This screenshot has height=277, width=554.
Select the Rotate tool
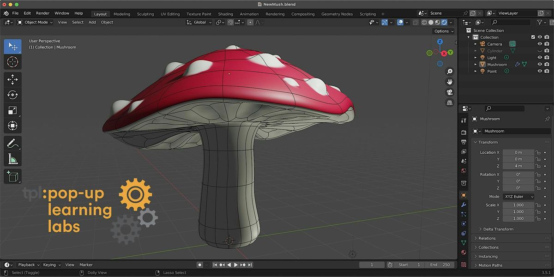[12, 95]
